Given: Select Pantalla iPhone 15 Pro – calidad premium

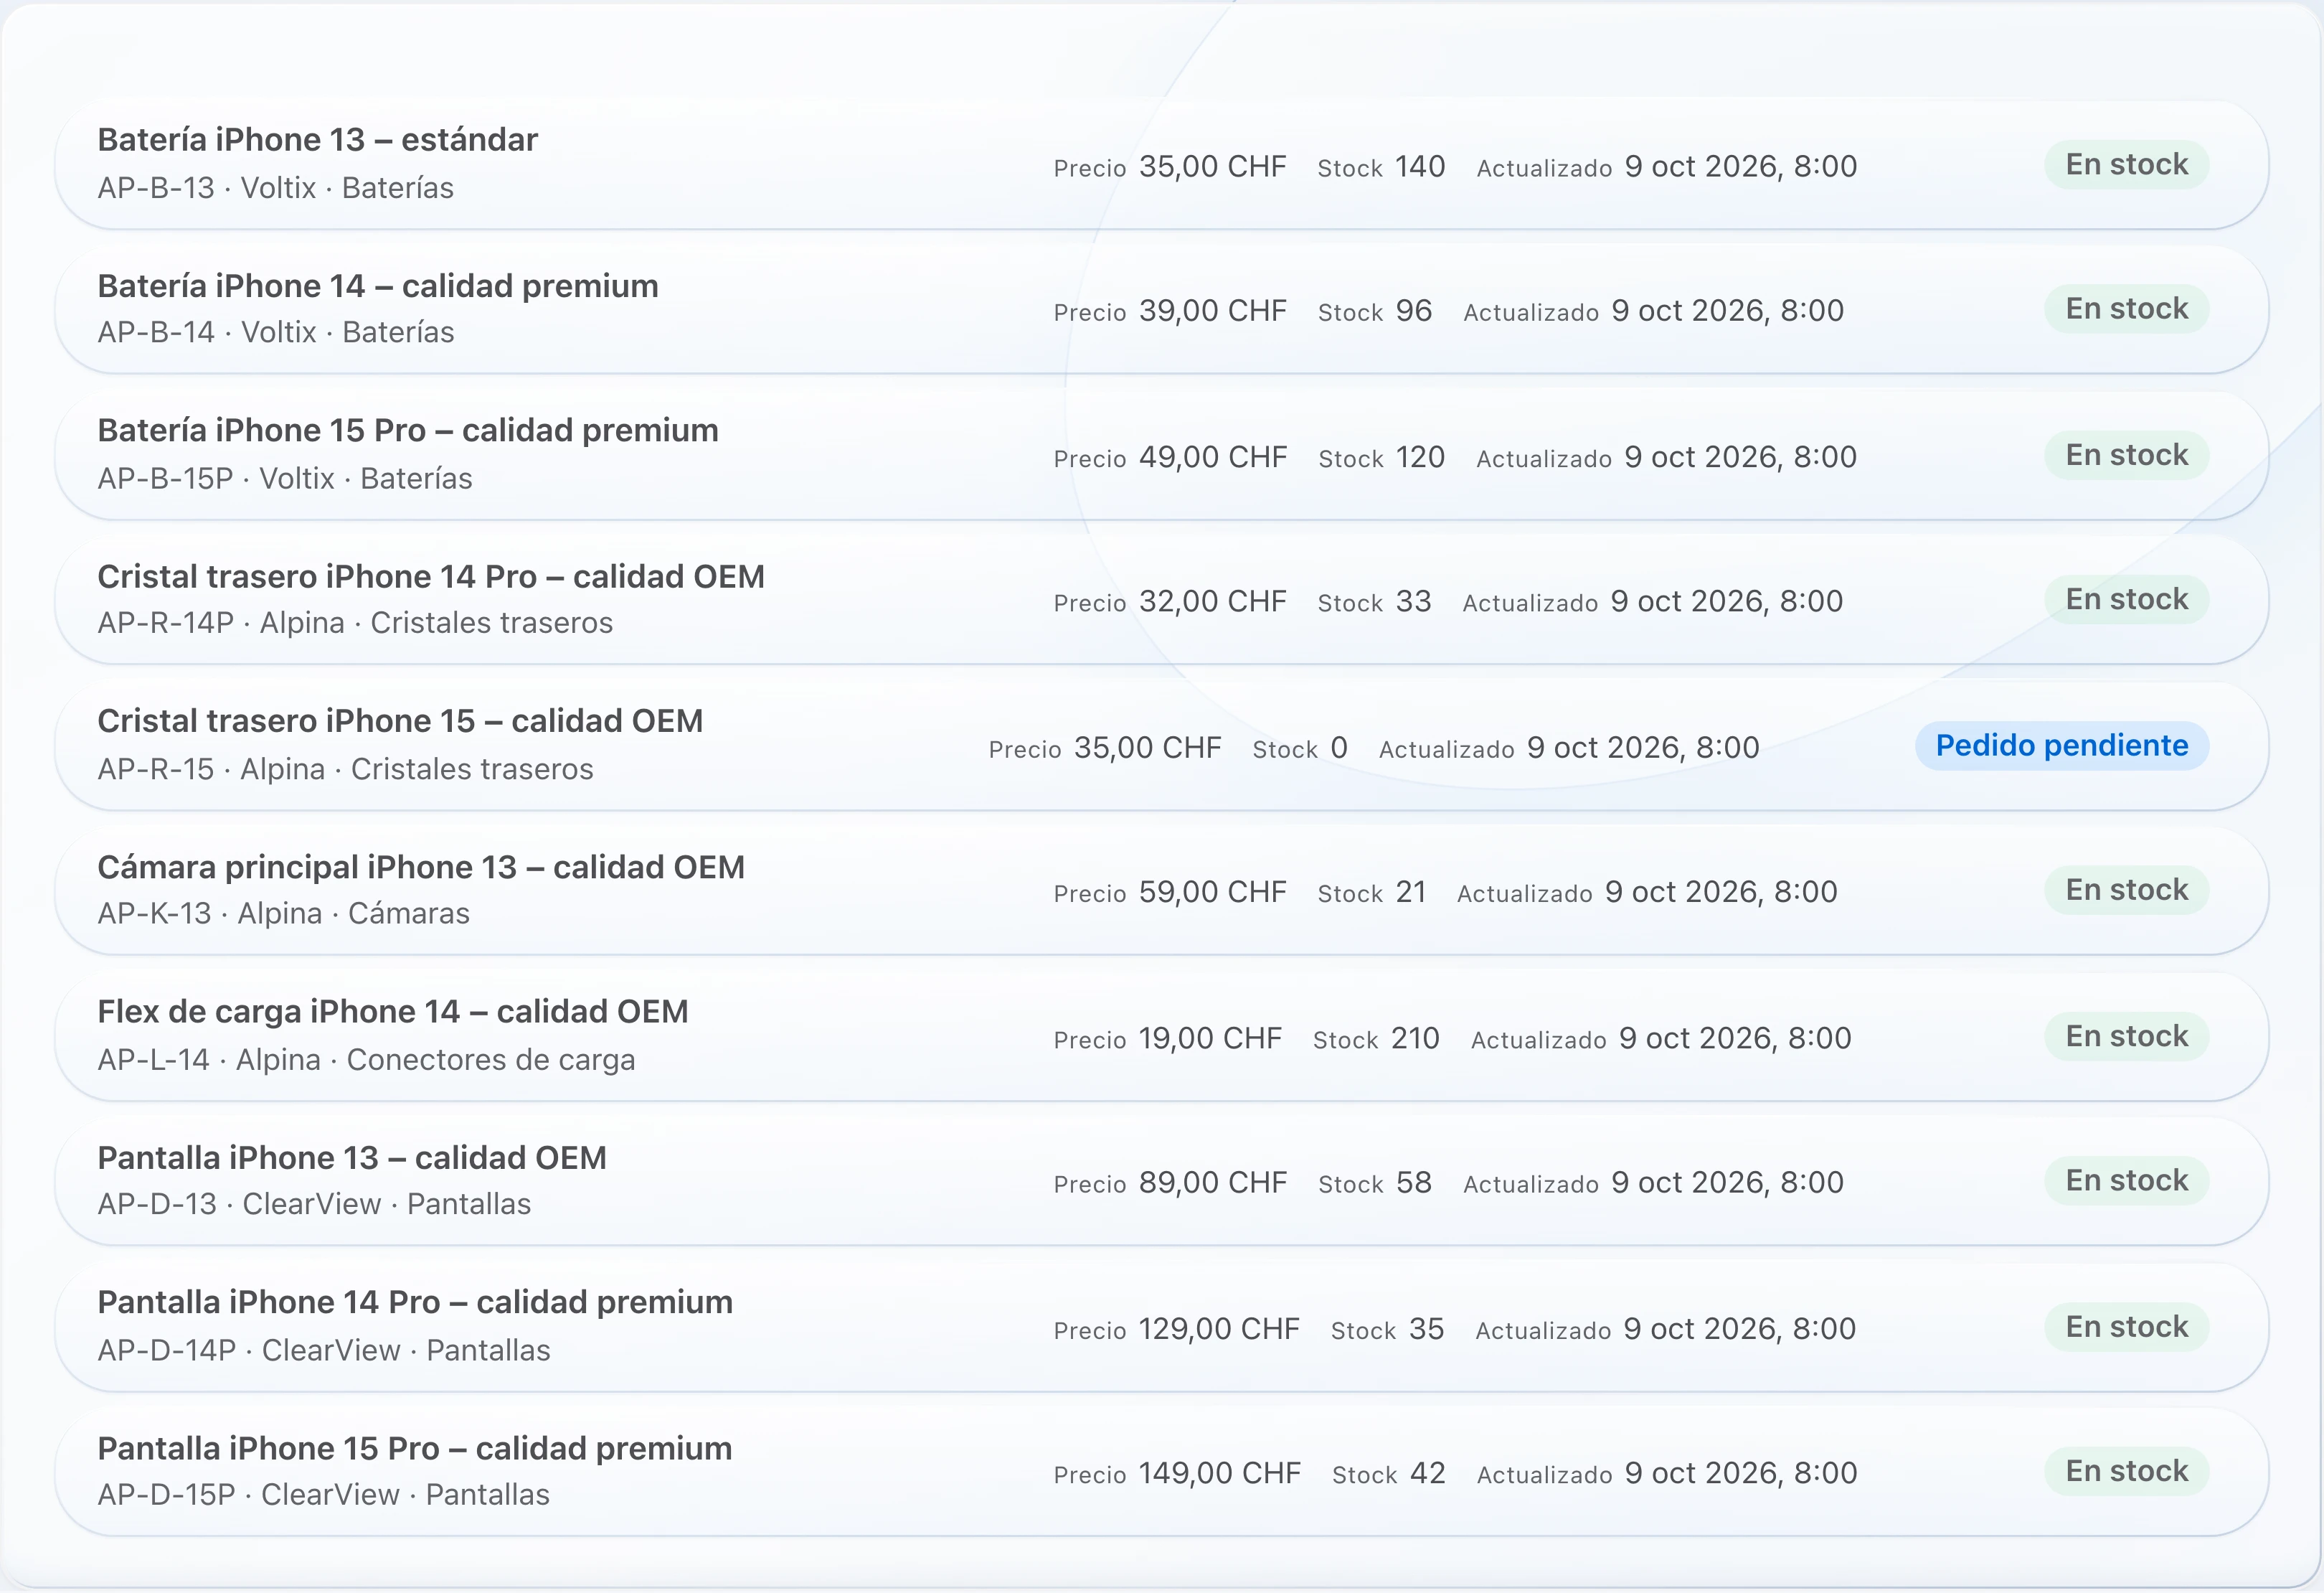Looking at the screenshot, I should (1161, 1472).
